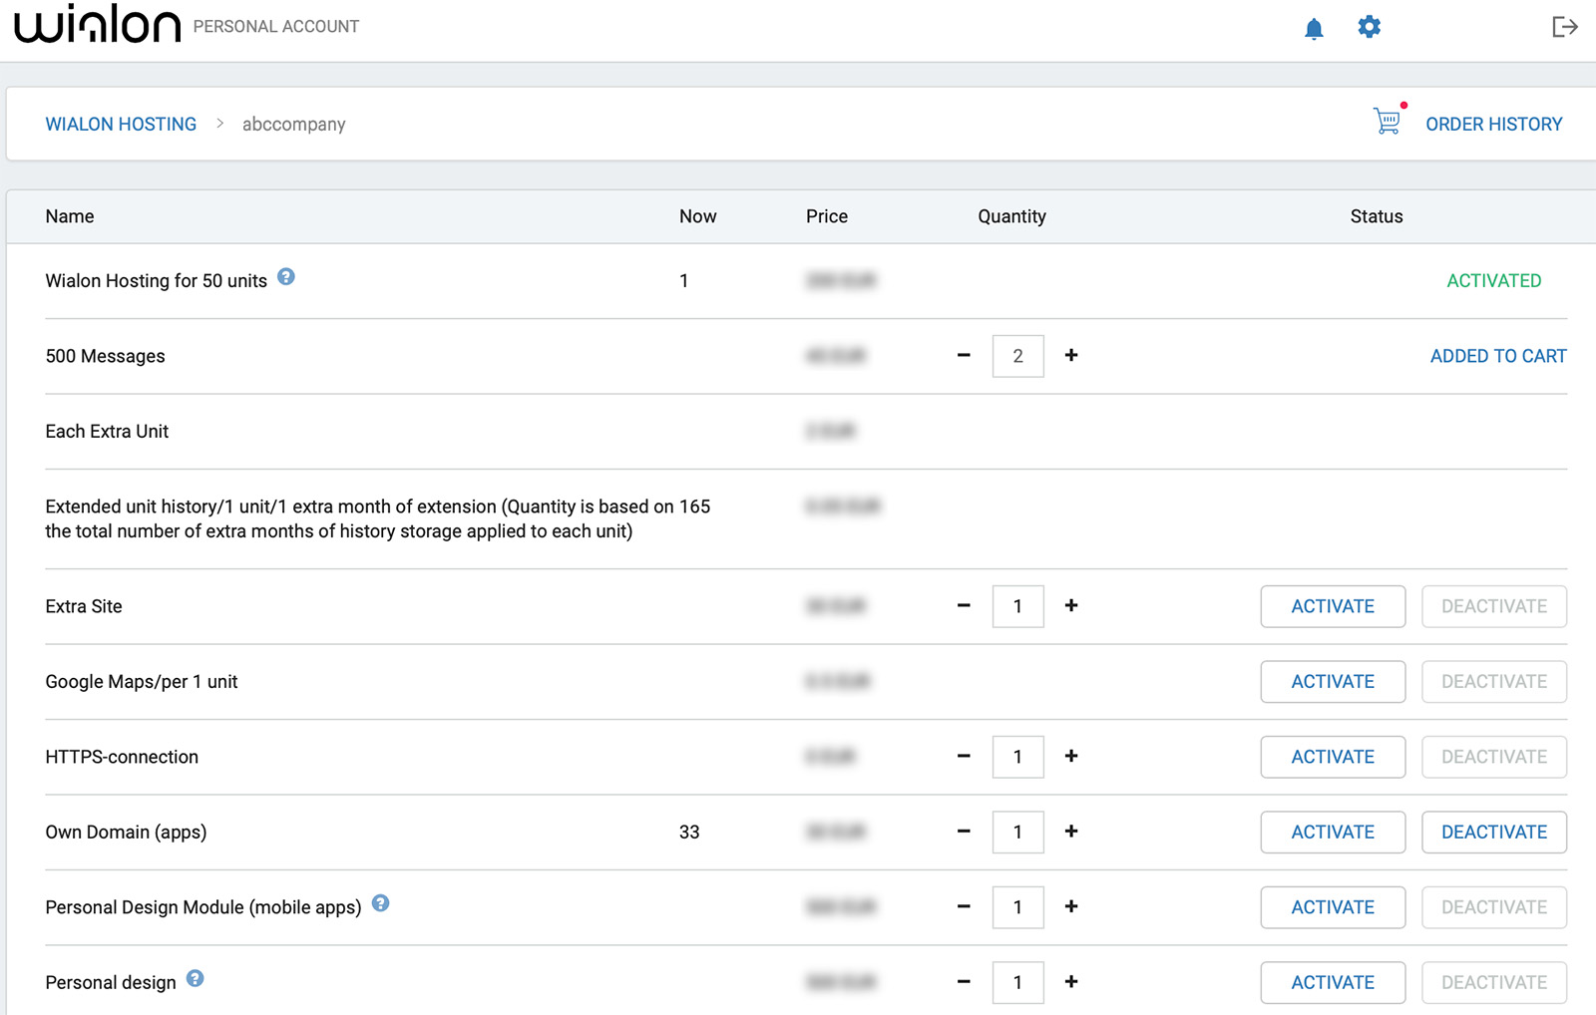Viewport: 1596px width, 1015px height.
Task: Activate Google Maps per 1 unit
Action: 1332,682
